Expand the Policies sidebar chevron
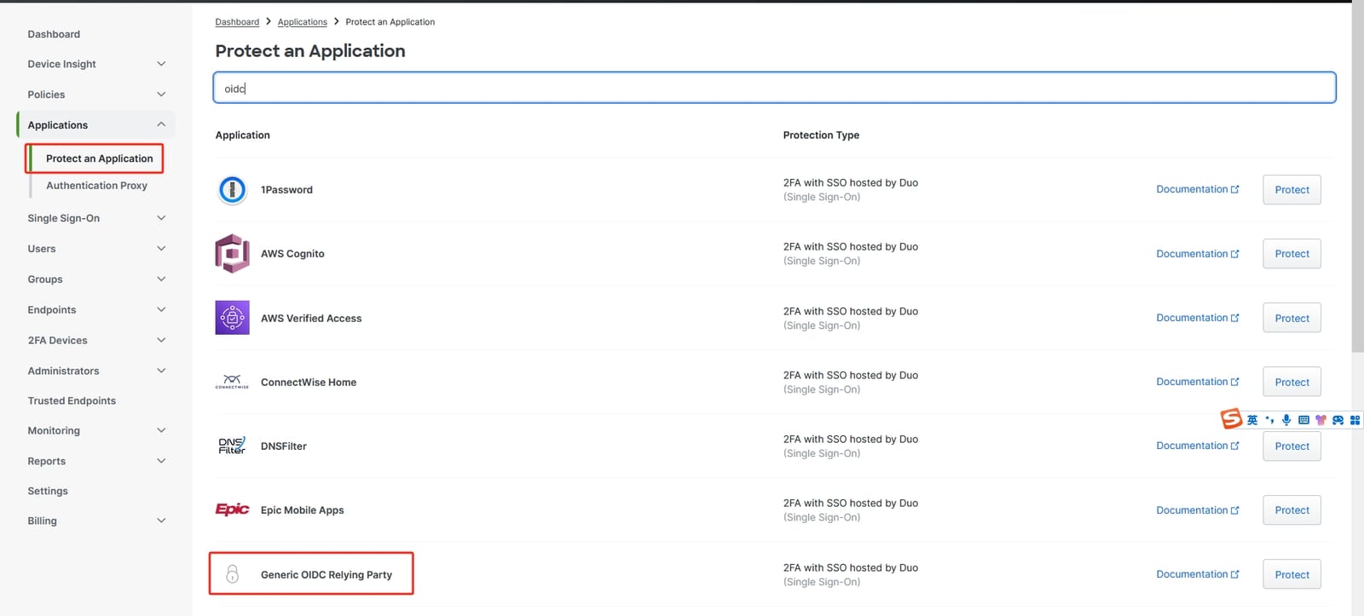1364x616 pixels. tap(161, 95)
